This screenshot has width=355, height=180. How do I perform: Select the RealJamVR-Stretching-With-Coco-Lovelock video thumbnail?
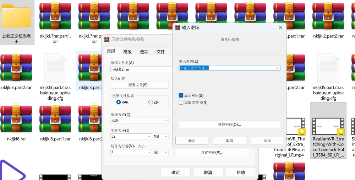328,126
